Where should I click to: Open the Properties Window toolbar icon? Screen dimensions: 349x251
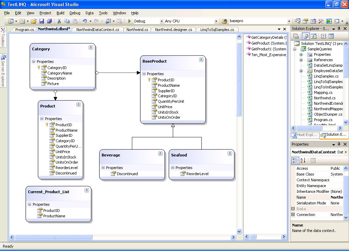305,21
